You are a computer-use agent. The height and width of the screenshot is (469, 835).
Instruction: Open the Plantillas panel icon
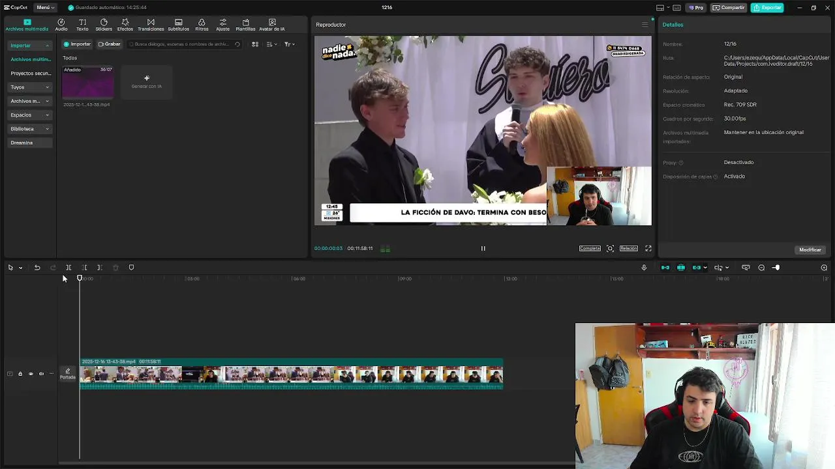coord(246,25)
